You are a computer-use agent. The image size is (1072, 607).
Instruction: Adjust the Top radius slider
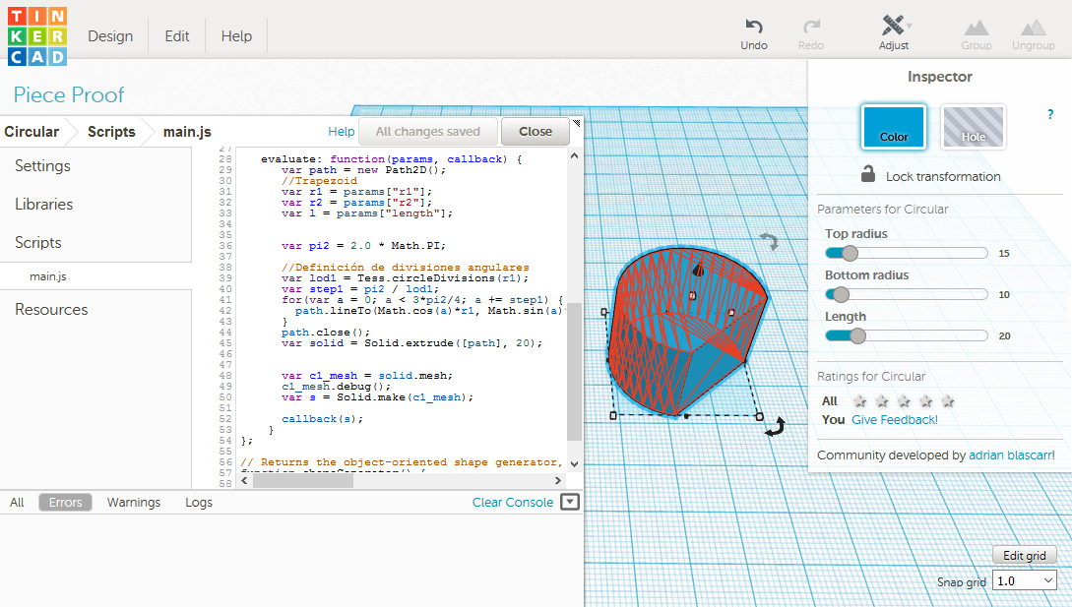click(x=850, y=254)
